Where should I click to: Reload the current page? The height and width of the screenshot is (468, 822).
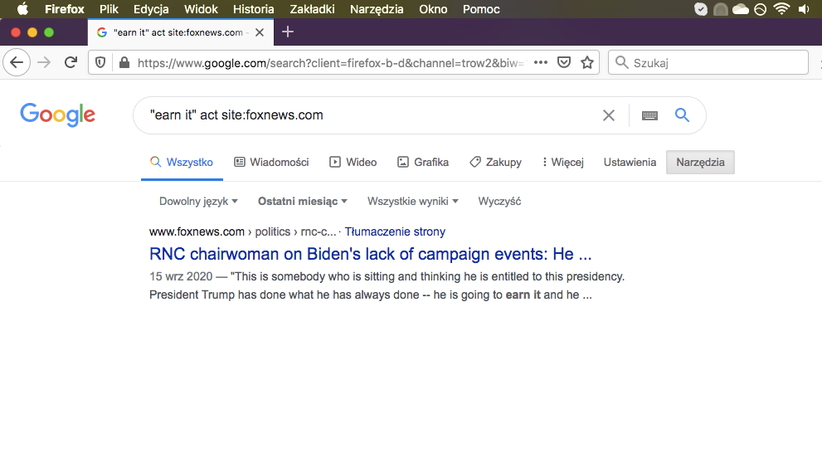coord(71,62)
